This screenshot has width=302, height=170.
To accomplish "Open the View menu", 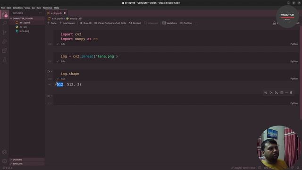I will [27, 8].
